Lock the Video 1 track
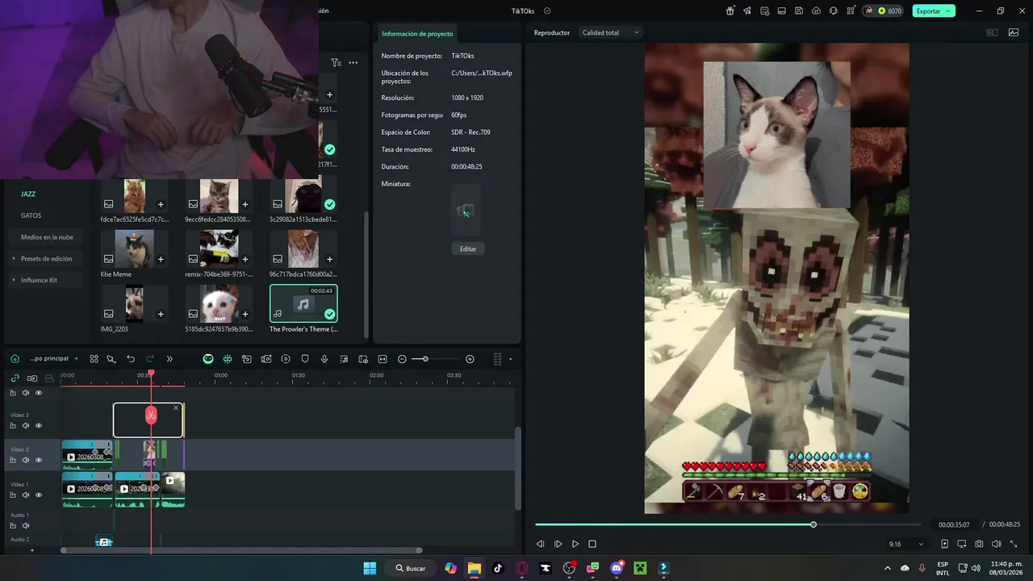The height and width of the screenshot is (581, 1033). tap(12, 495)
